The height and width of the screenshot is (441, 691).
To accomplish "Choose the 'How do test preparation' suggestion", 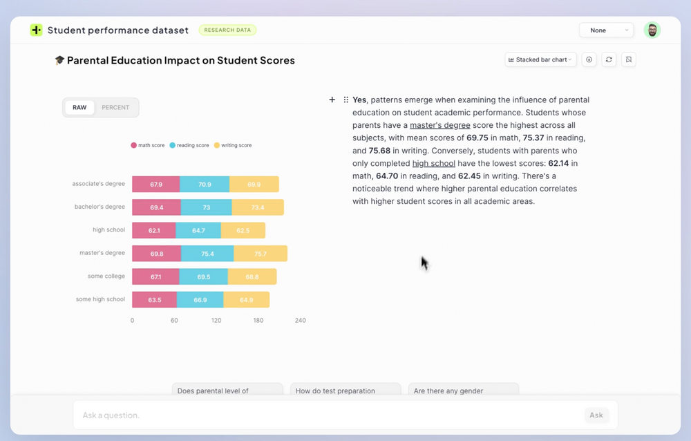I will pos(345,389).
